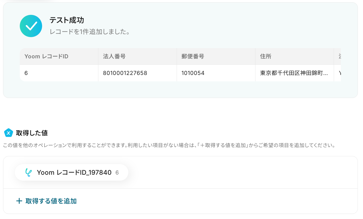Click the 郵便番号 column header
363x219 pixels.
216,56
